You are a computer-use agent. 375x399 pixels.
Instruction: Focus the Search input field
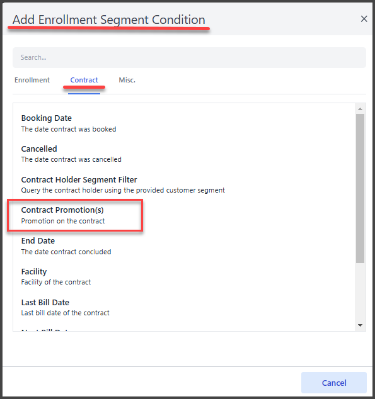pos(189,57)
